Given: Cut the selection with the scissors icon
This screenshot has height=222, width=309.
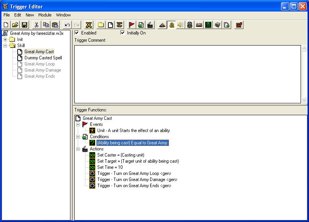Looking at the screenshot, I should pyautogui.click(x=36, y=25).
